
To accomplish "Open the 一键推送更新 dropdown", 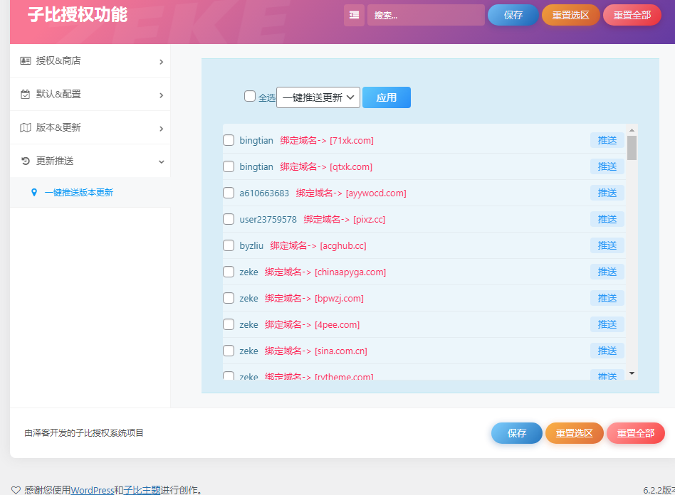I will point(318,95).
